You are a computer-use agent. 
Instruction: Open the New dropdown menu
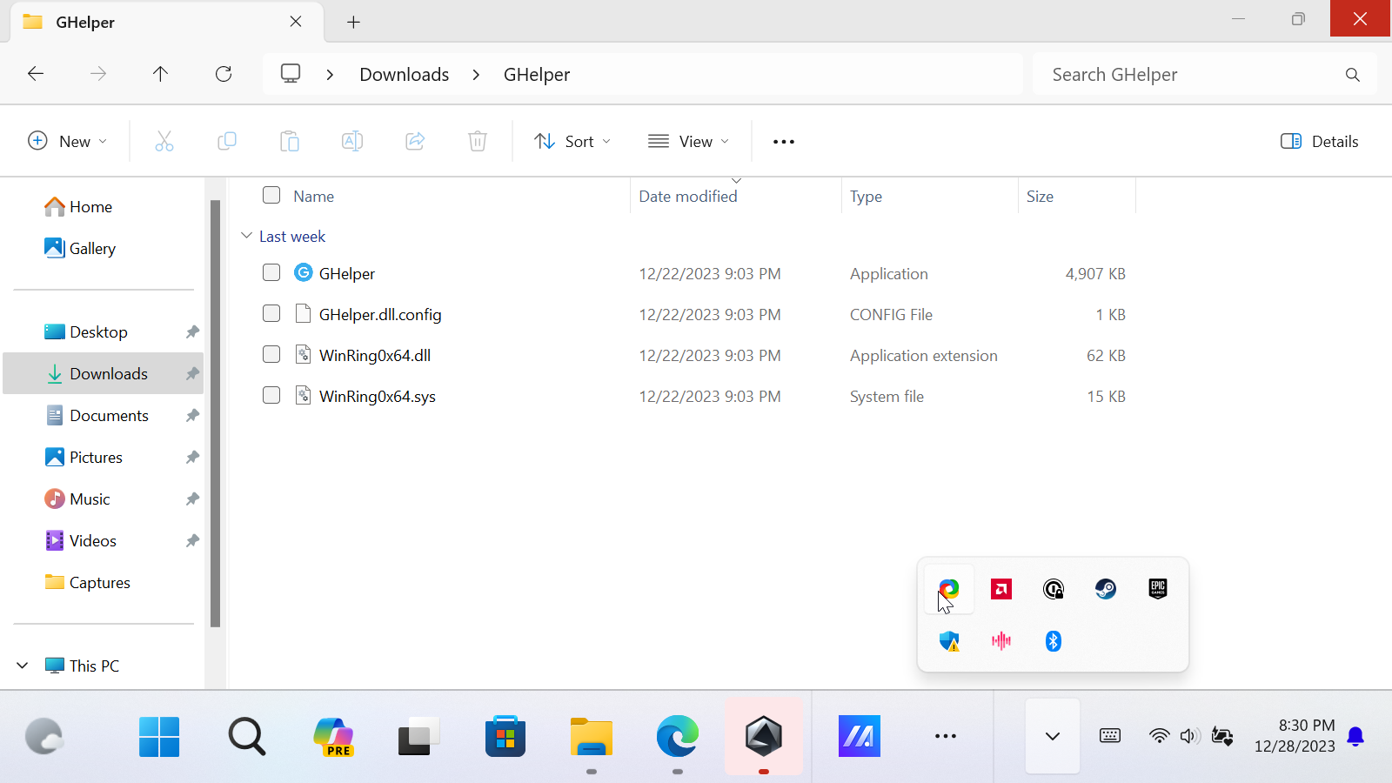point(68,141)
